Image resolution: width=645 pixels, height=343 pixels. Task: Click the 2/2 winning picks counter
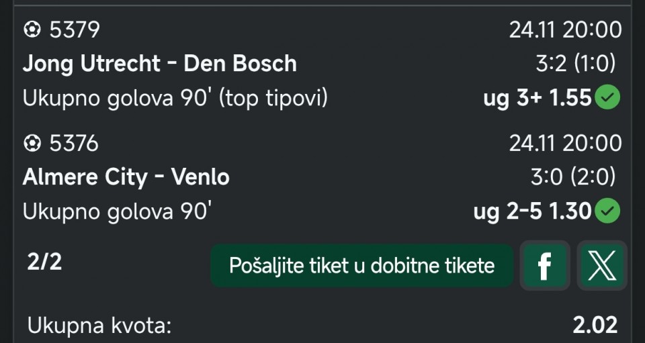pyautogui.click(x=44, y=261)
